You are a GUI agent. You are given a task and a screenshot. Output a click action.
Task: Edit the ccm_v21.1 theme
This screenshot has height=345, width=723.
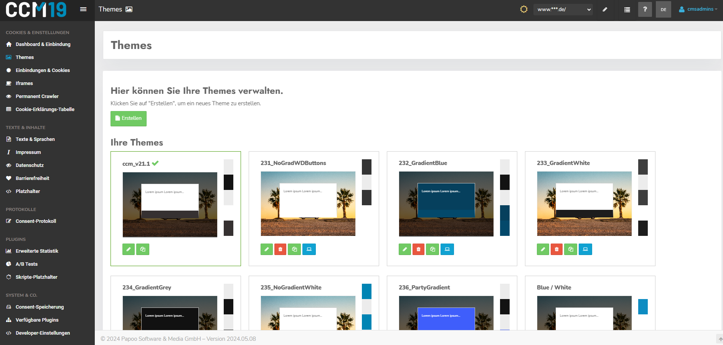[x=129, y=249]
